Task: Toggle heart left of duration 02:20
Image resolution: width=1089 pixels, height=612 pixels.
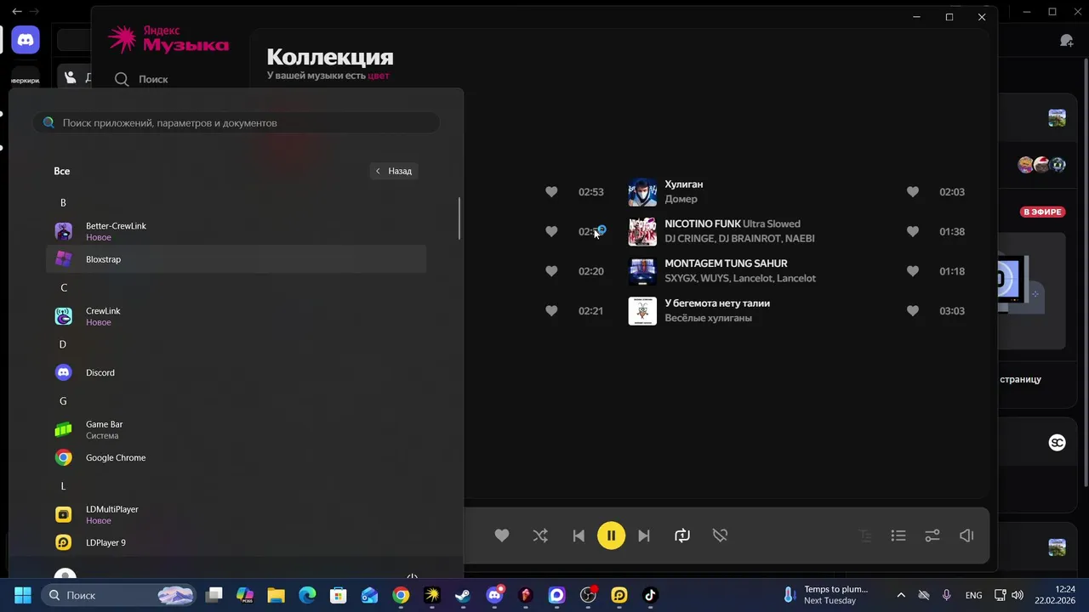Action: tap(551, 271)
